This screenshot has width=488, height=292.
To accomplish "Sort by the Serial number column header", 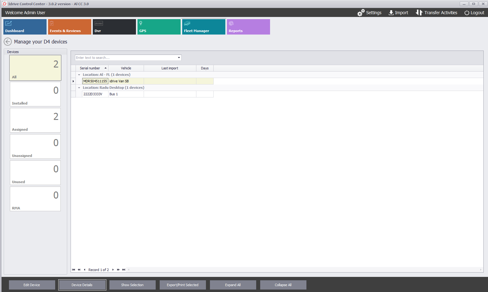I will pos(90,68).
